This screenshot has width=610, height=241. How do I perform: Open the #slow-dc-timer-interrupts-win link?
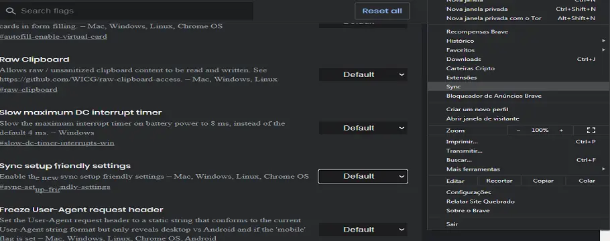click(x=57, y=143)
